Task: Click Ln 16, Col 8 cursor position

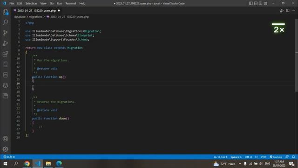Action: pos(220,157)
